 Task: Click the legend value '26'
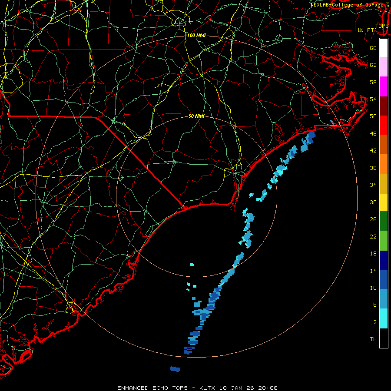click(x=373, y=219)
